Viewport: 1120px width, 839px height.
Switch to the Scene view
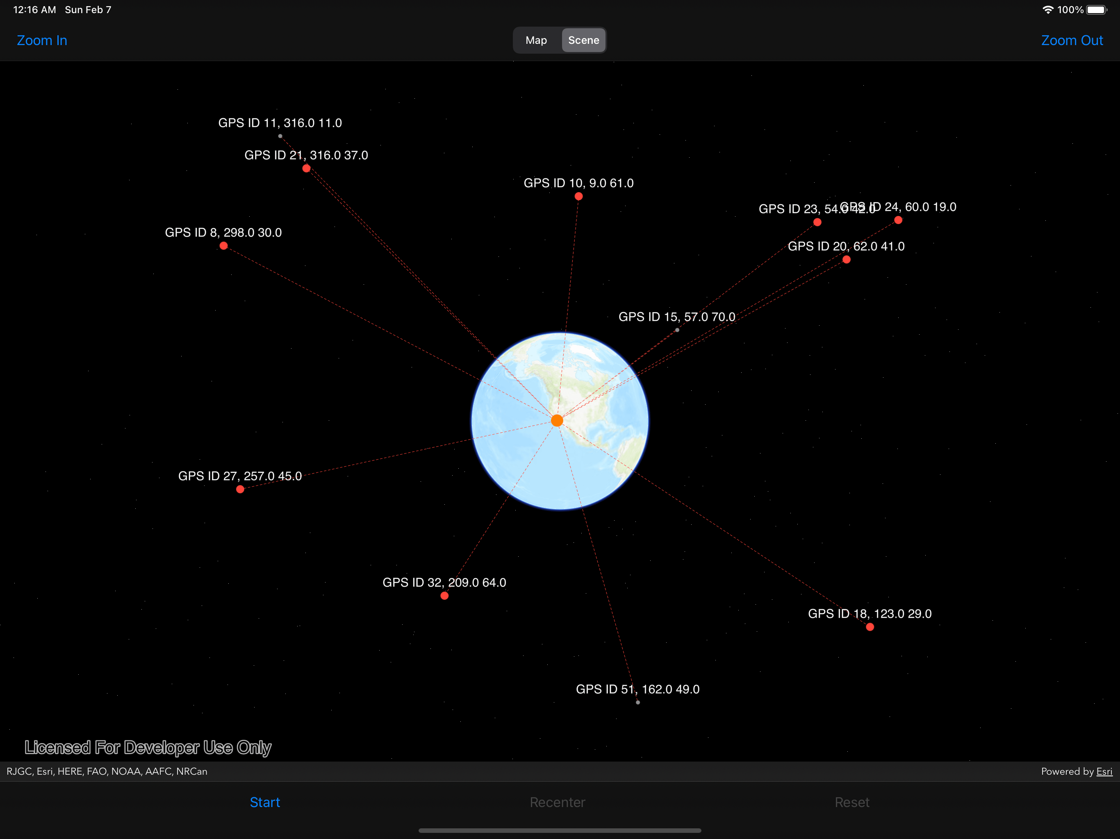point(583,40)
